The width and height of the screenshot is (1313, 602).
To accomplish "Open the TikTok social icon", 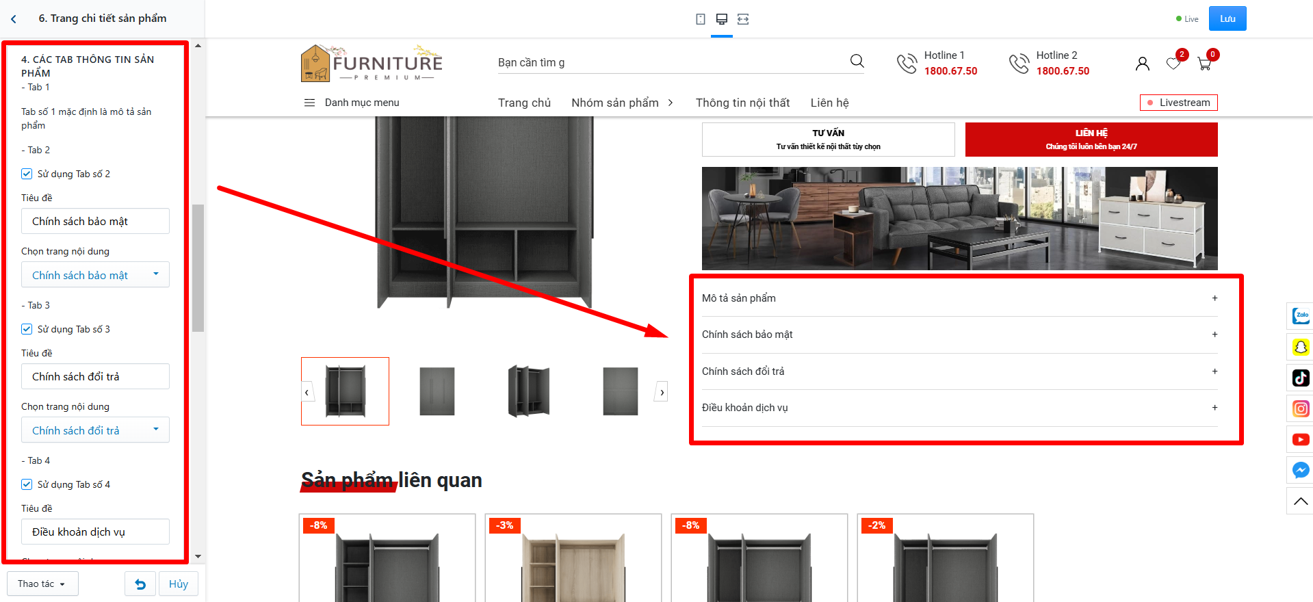I will coord(1301,378).
